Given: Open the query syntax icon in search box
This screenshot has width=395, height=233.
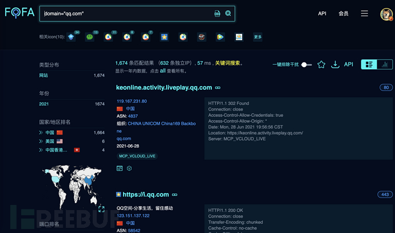Looking at the screenshot, I should pos(217,14).
